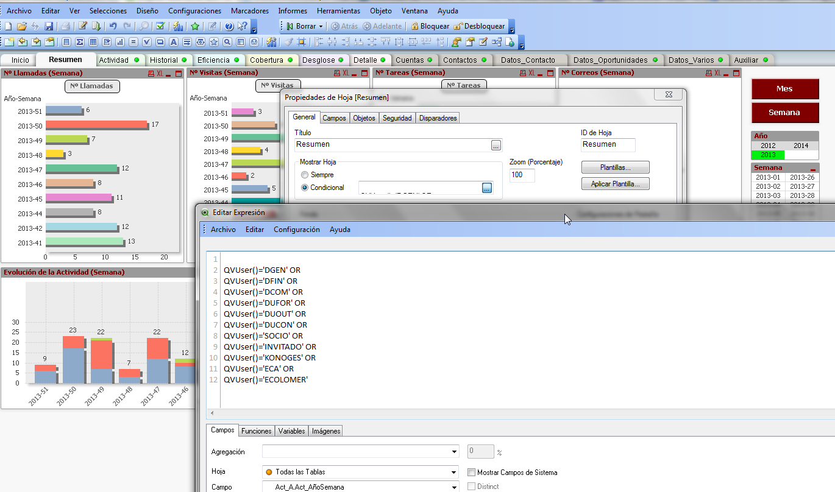The width and height of the screenshot is (835, 492).
Task: Select the Siempre radio option
Action: [305, 175]
